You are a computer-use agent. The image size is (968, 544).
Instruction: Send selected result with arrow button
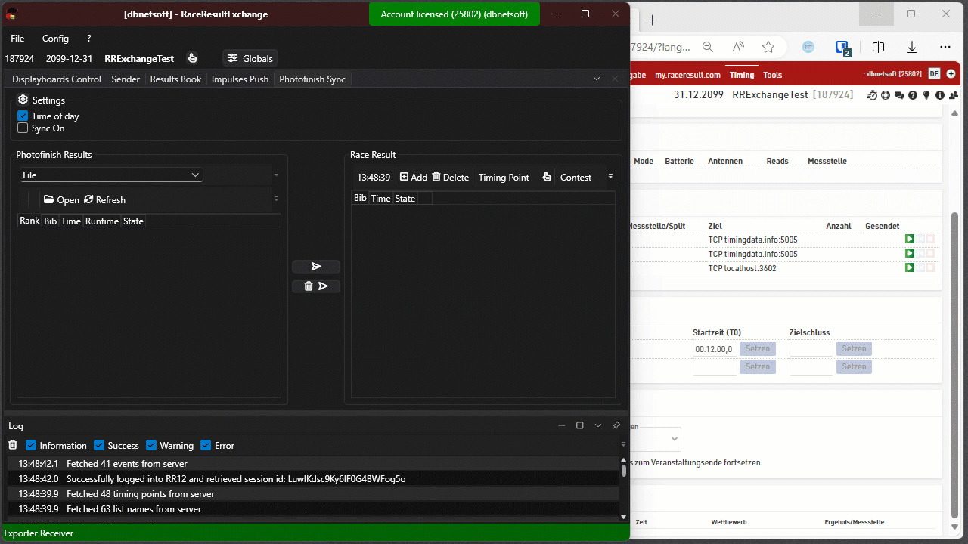316,267
